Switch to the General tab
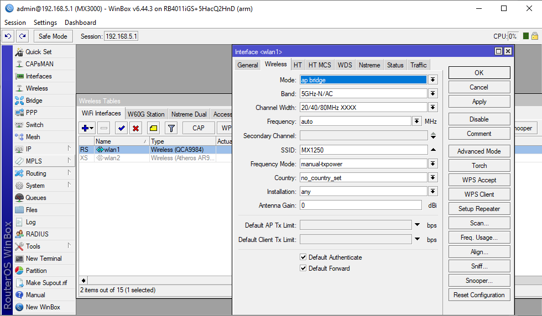542x316 pixels. [x=248, y=65]
